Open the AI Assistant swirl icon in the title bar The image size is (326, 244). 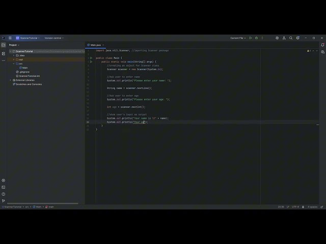pyautogui.click(x=277, y=38)
